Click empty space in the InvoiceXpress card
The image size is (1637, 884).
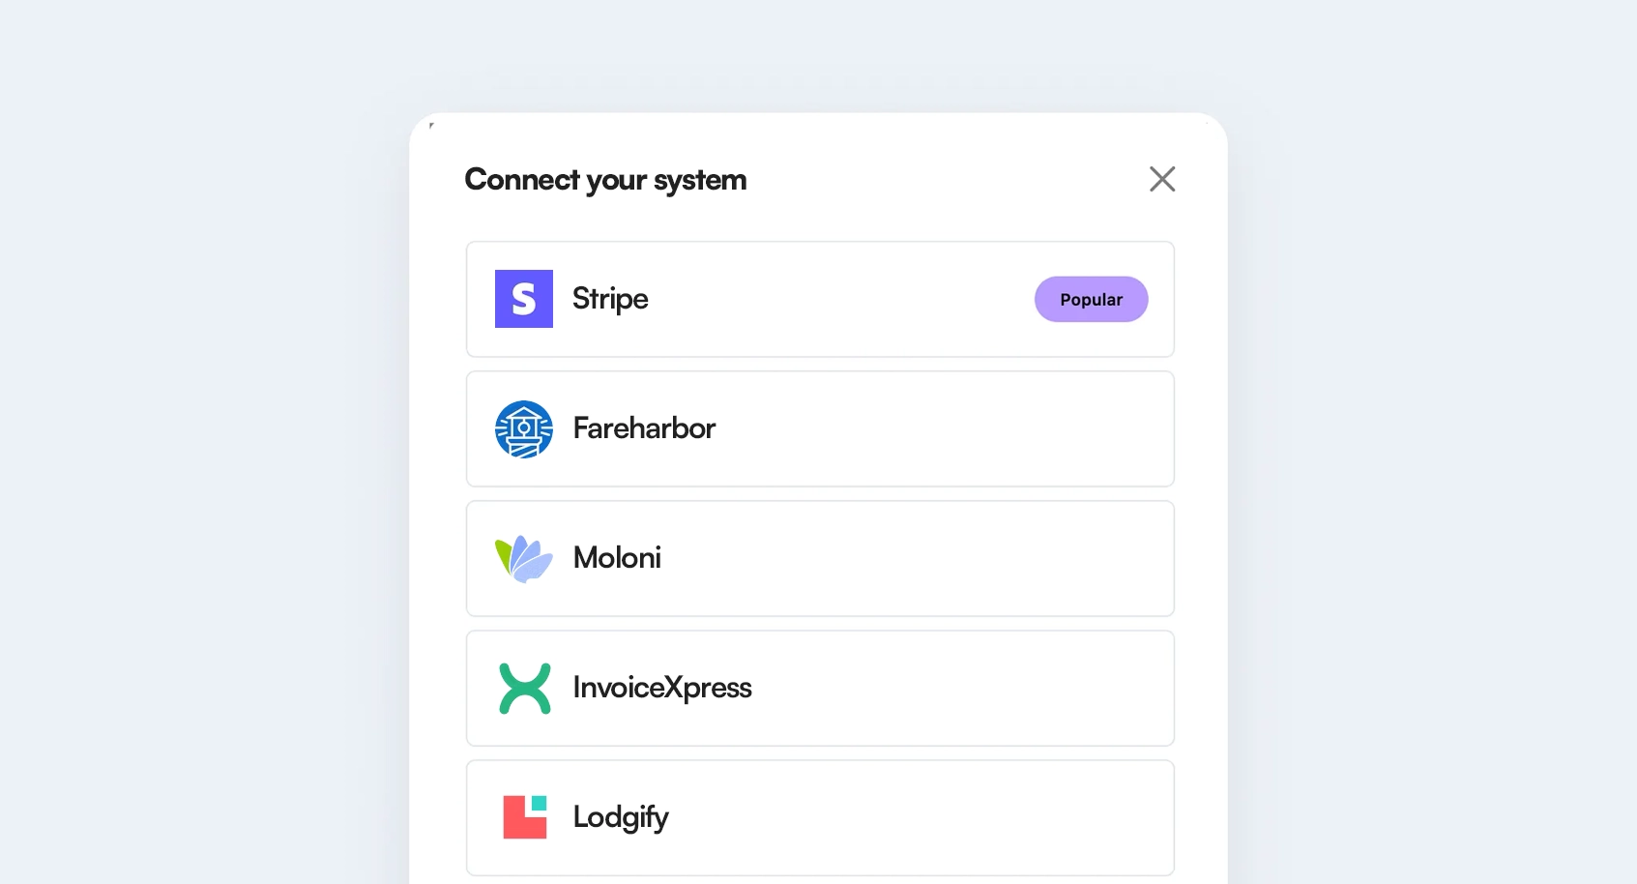tap(967, 688)
